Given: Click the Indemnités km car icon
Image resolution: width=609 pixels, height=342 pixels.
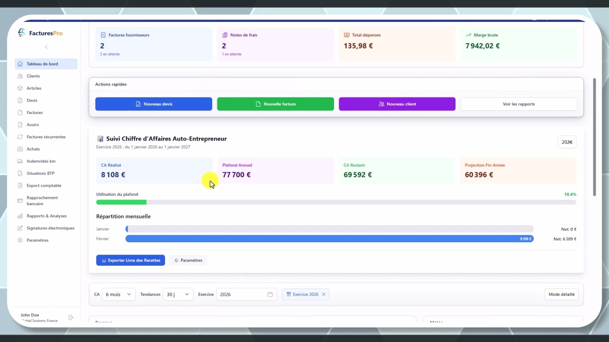Looking at the screenshot, I should coord(20,161).
